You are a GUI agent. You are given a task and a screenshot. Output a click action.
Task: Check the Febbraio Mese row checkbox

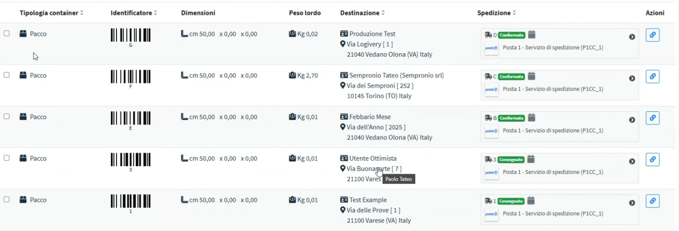coord(7,116)
